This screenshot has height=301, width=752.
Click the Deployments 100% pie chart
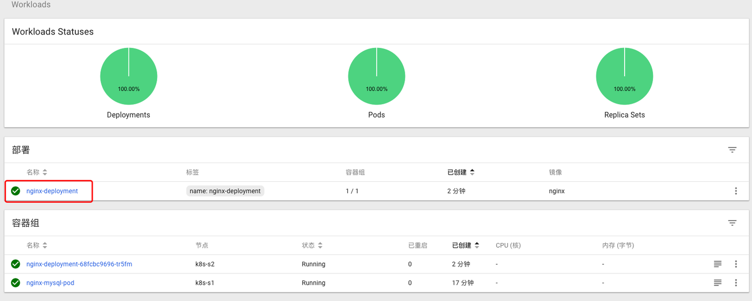point(128,76)
